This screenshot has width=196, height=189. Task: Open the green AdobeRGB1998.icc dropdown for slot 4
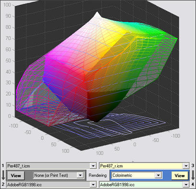point(186,185)
